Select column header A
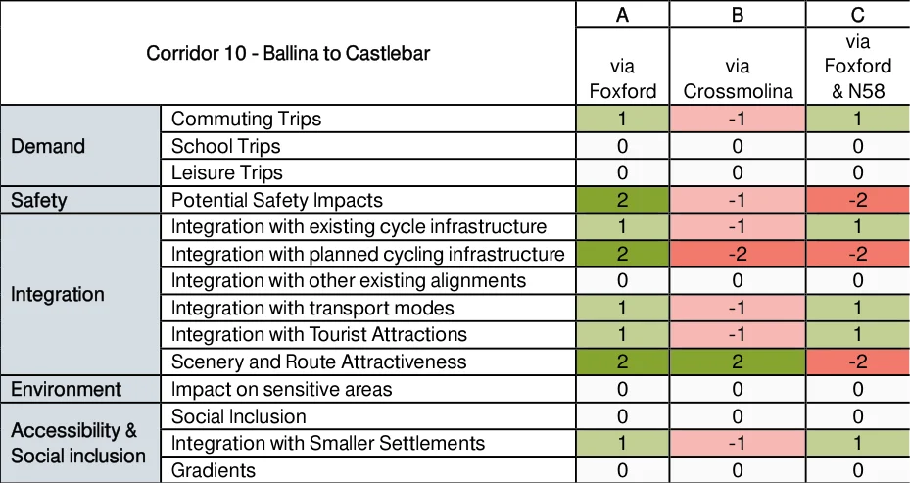Image resolution: width=910 pixels, height=483 pixels. coord(622,15)
